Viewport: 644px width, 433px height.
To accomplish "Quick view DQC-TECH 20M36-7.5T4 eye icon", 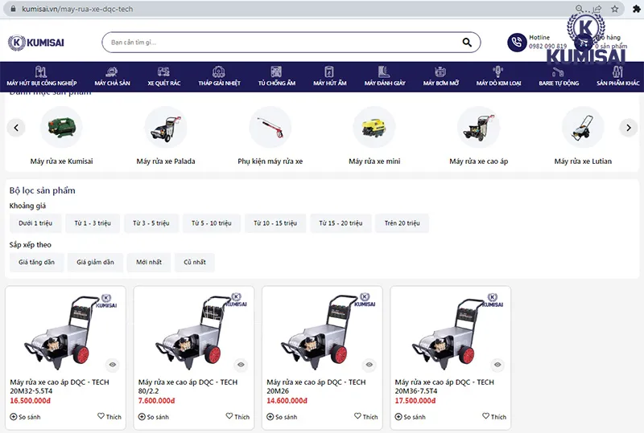I will [x=497, y=365].
